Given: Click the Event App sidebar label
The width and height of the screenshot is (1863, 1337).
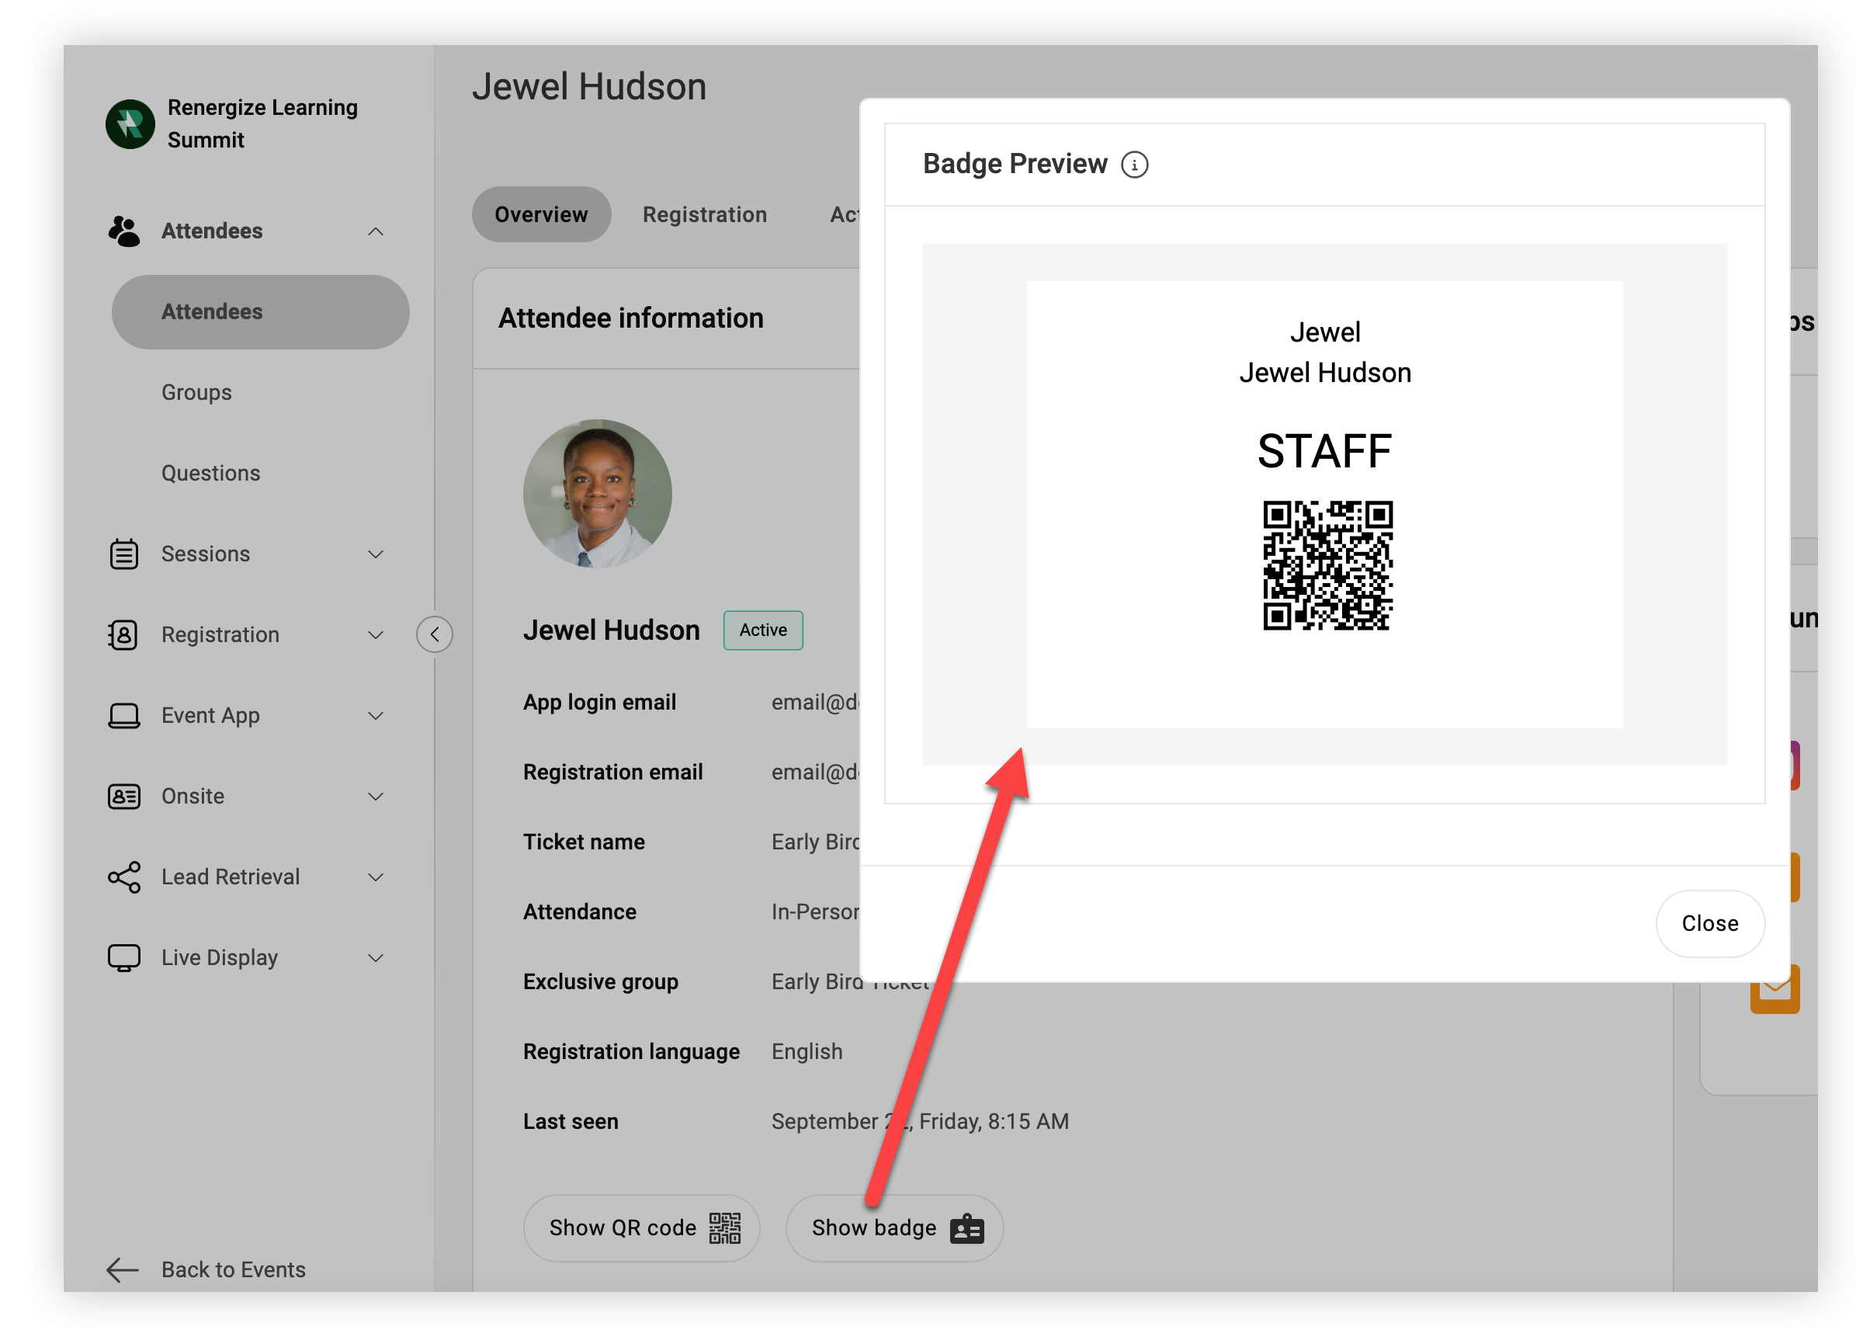Looking at the screenshot, I should click(x=210, y=715).
